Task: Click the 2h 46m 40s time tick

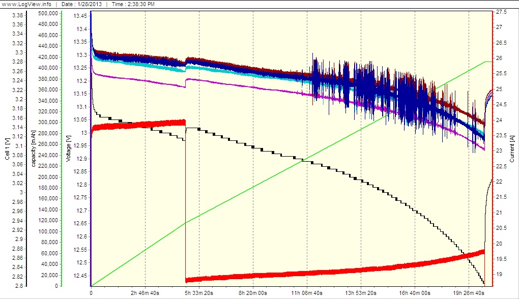Action: pyautogui.click(x=145, y=293)
